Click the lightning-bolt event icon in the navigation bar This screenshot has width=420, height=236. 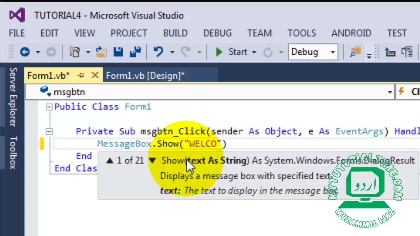[401, 92]
